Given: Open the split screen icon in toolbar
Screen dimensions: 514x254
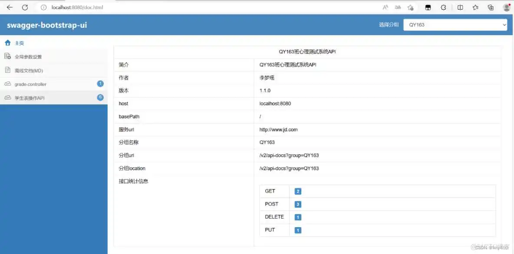Looking at the screenshot, I should point(460,7).
